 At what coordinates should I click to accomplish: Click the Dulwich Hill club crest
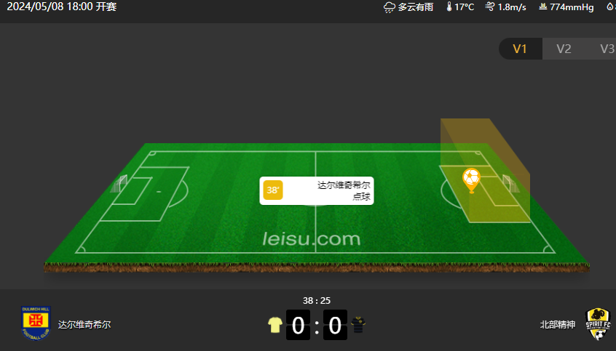36,323
